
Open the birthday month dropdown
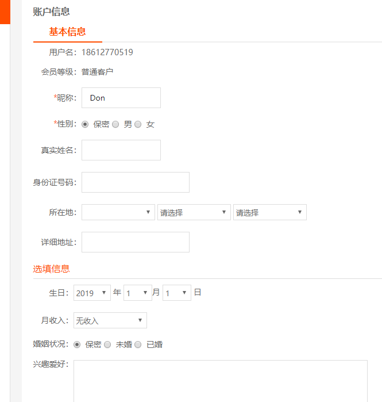coord(137,293)
